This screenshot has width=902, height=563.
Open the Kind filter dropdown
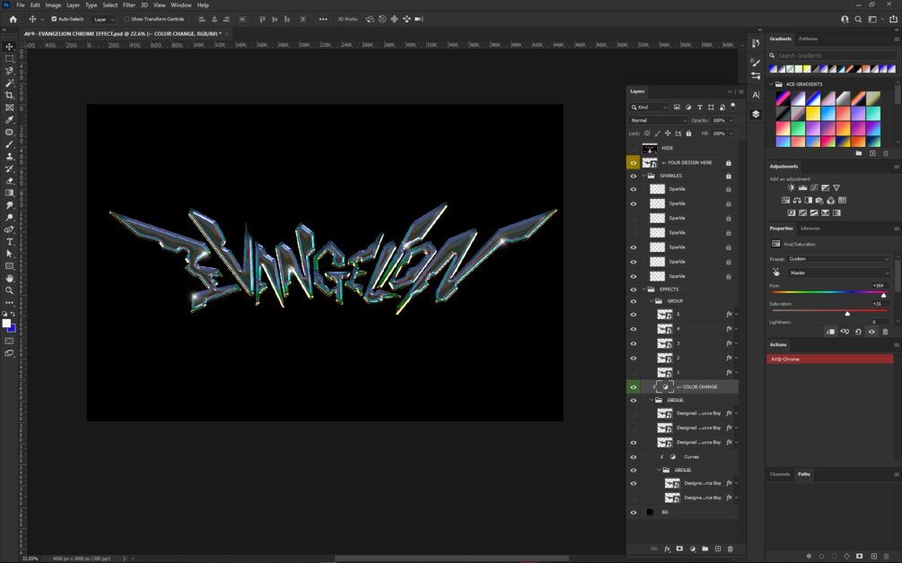(x=648, y=107)
